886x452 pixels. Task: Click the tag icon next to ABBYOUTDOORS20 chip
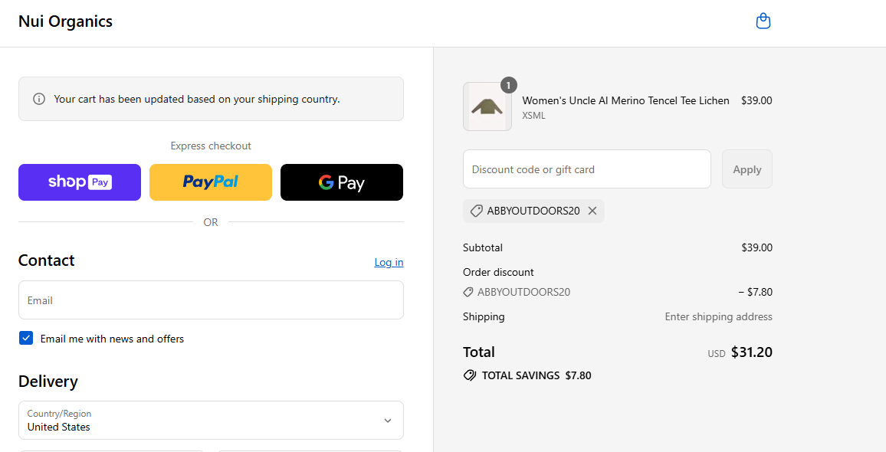pyautogui.click(x=477, y=211)
